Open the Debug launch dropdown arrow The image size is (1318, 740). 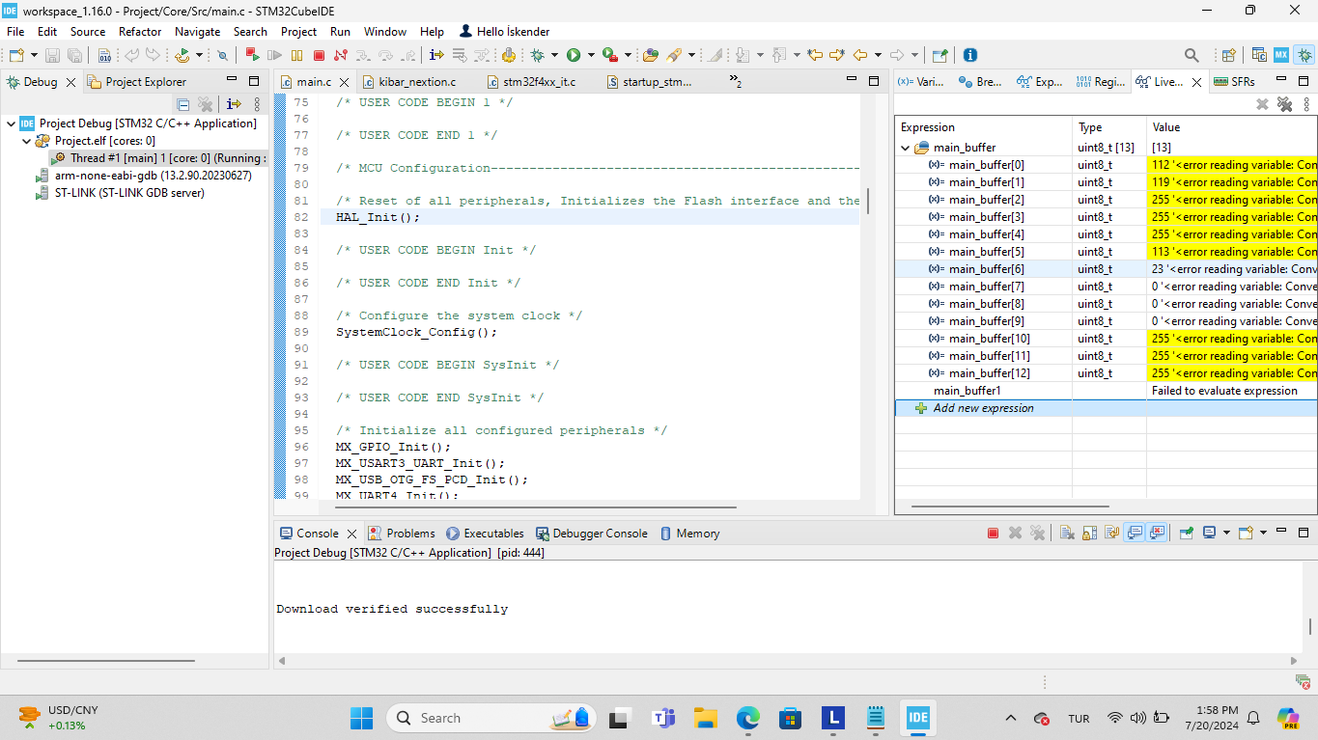pyautogui.click(x=552, y=56)
